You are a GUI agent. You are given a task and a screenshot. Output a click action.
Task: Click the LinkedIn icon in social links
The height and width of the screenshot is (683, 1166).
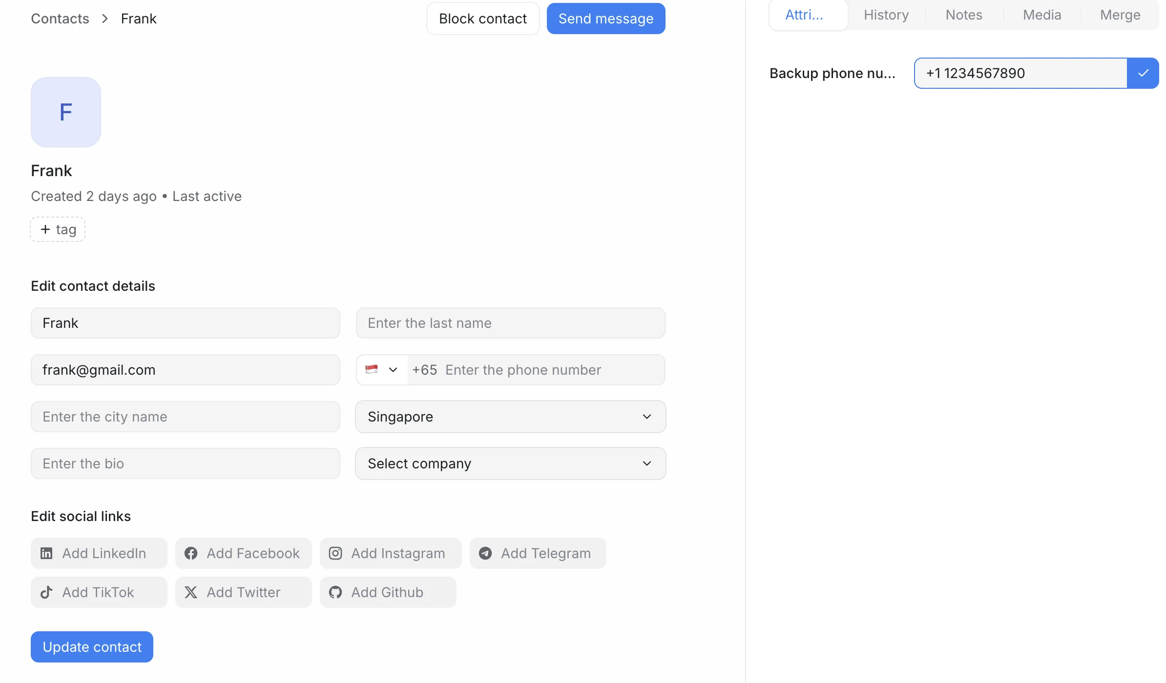pos(46,553)
